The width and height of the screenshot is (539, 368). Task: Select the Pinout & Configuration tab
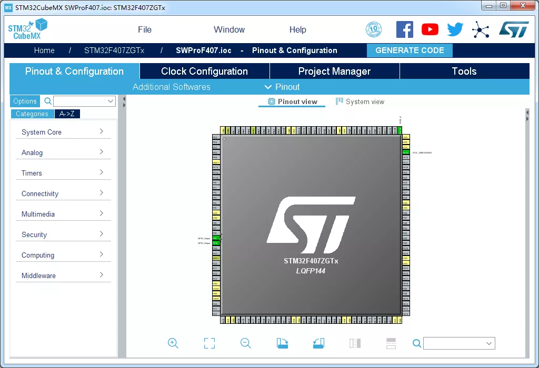(x=74, y=71)
